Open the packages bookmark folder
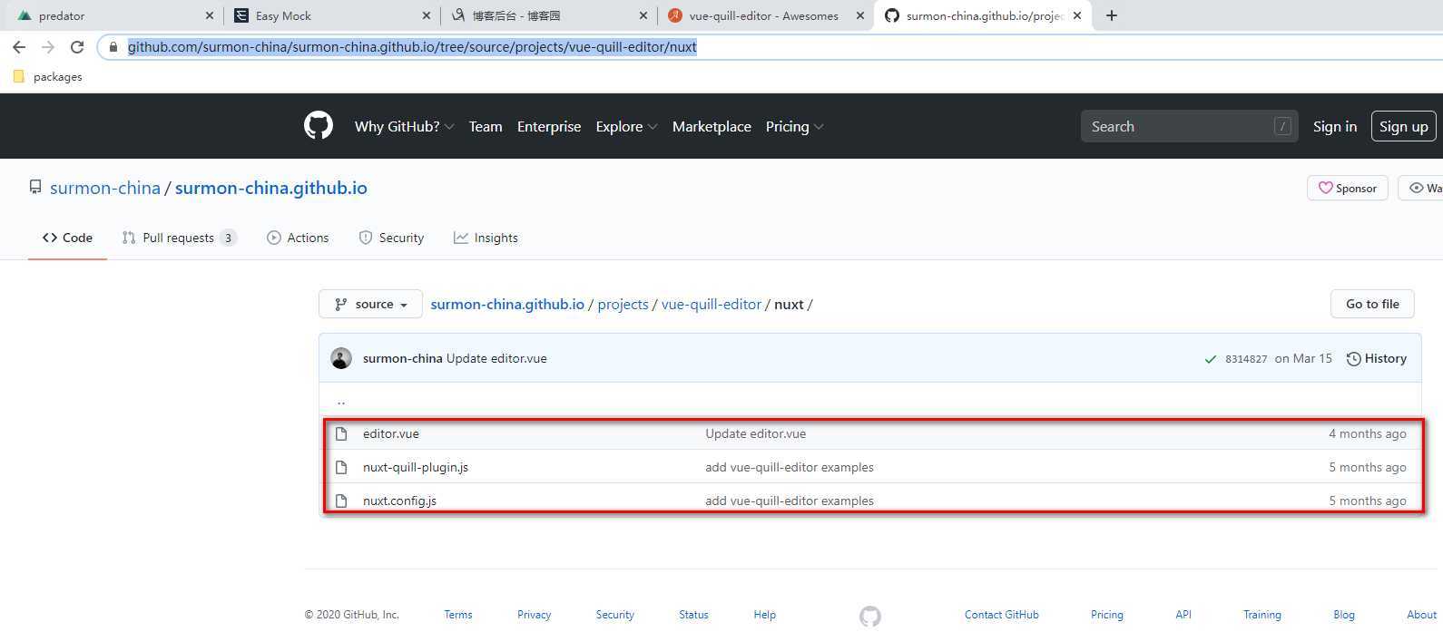Screen dimensions: 1443x632 [x=48, y=77]
